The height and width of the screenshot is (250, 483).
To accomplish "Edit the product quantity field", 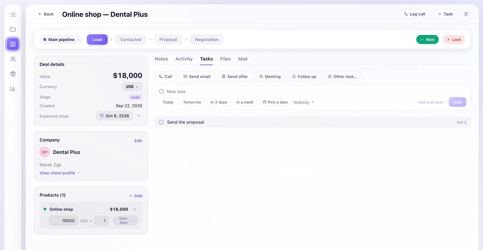I will [x=101, y=221].
